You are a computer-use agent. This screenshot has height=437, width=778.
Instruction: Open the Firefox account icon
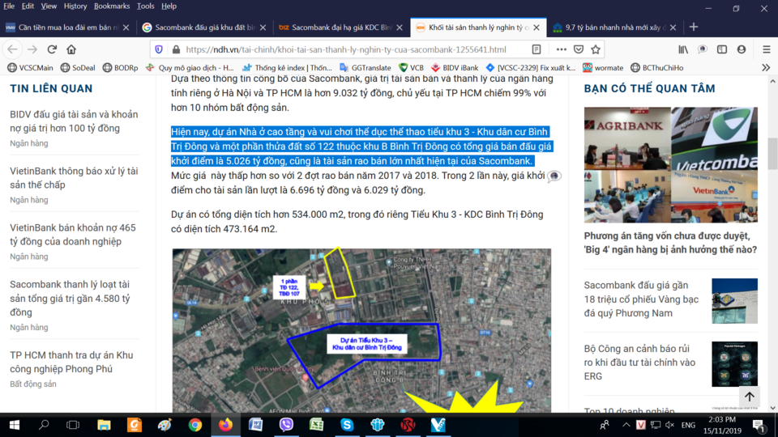[x=742, y=49]
